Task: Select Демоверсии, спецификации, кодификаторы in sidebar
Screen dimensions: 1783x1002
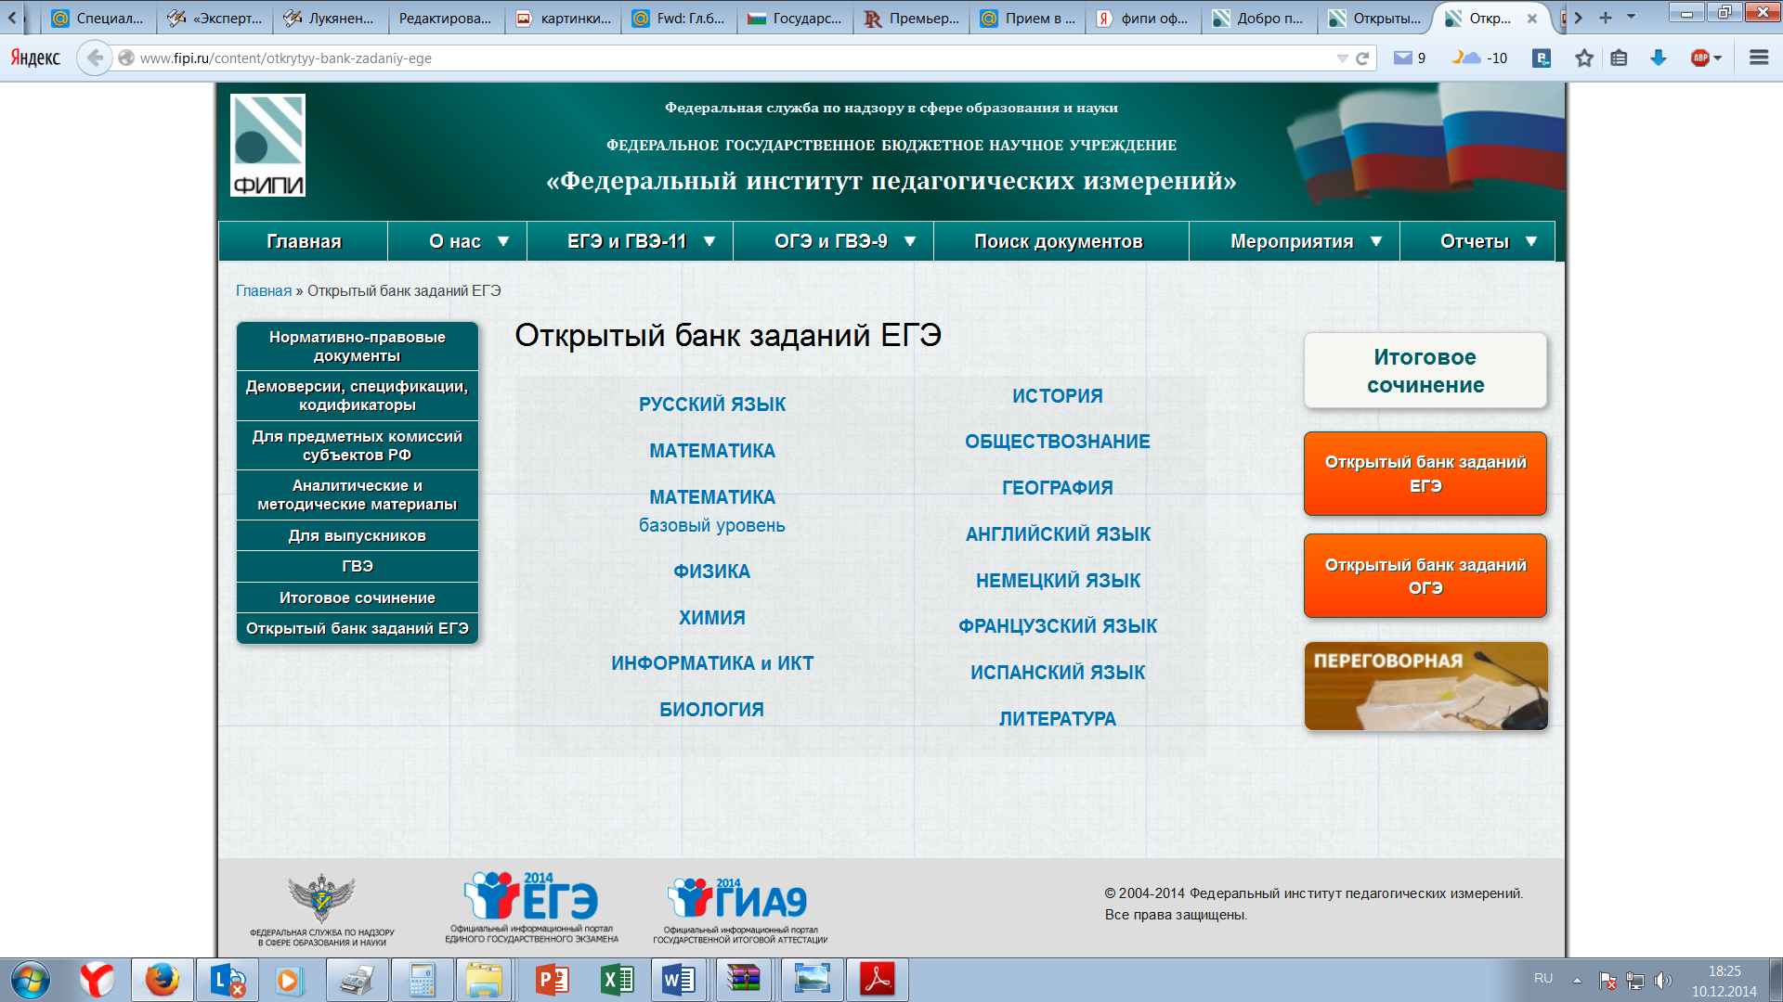Action: point(357,395)
